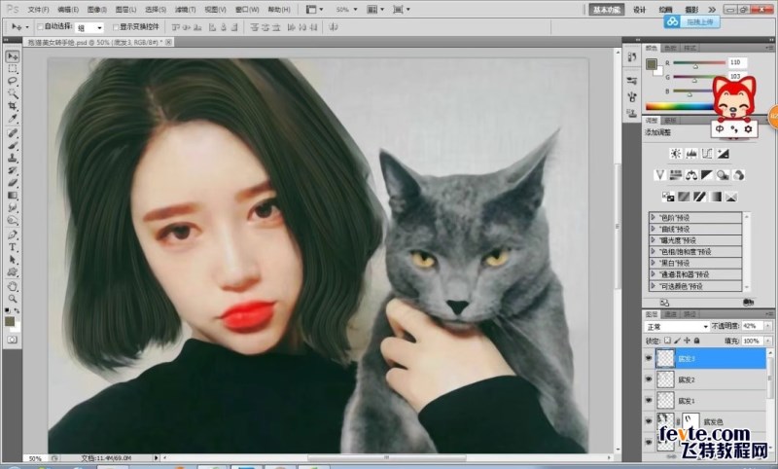Add a Vibrance adjustment

(x=658, y=175)
